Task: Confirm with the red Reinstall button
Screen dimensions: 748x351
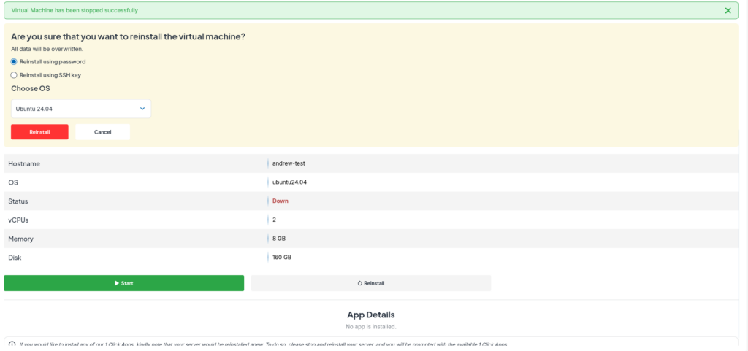Action: [x=39, y=132]
